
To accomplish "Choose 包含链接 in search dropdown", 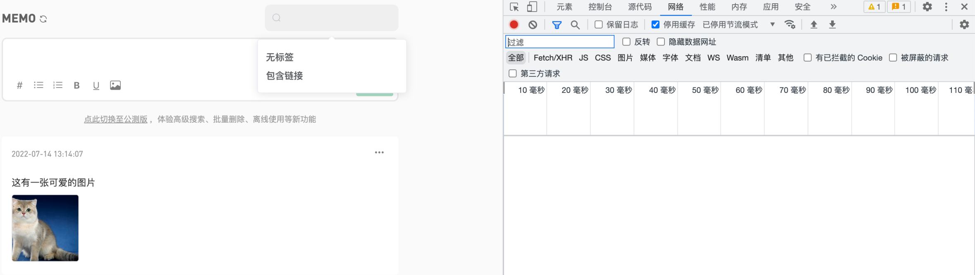I will [x=284, y=76].
